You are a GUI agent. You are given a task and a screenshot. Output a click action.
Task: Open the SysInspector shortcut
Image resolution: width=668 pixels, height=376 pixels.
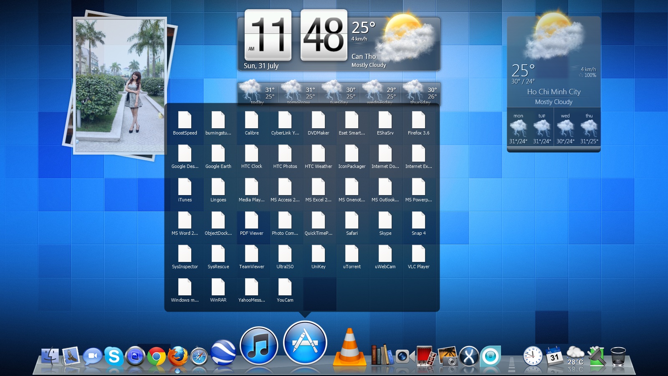185,257
